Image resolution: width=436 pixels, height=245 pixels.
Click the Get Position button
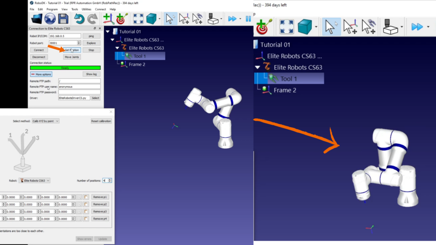tap(72, 50)
